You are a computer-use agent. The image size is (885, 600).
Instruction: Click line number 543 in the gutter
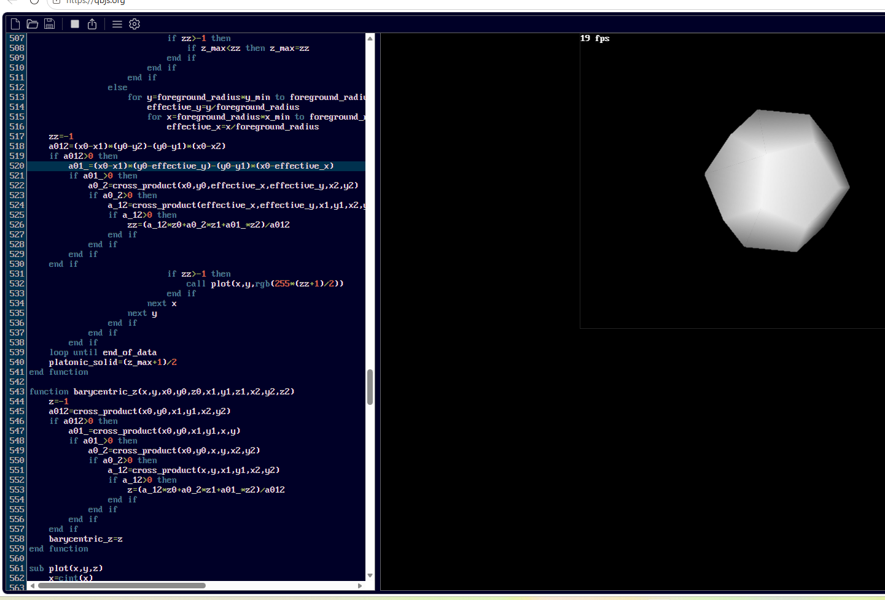[x=17, y=391]
